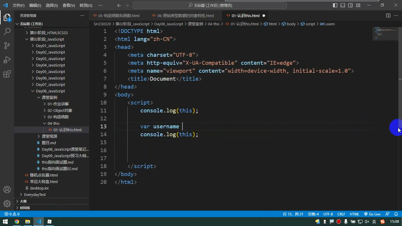Go forward using the navigation arrow
The height and width of the screenshot is (226, 402).
[127, 5]
